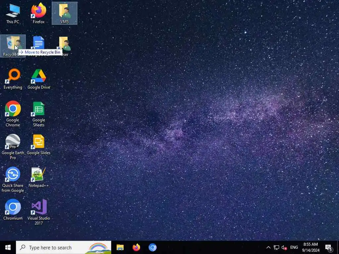Select the Recycle Bin desktop icon
The image size is (339, 254).
(x=13, y=46)
